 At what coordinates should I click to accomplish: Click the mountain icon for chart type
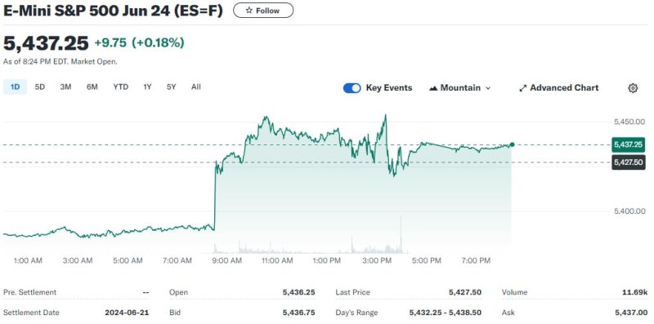433,88
